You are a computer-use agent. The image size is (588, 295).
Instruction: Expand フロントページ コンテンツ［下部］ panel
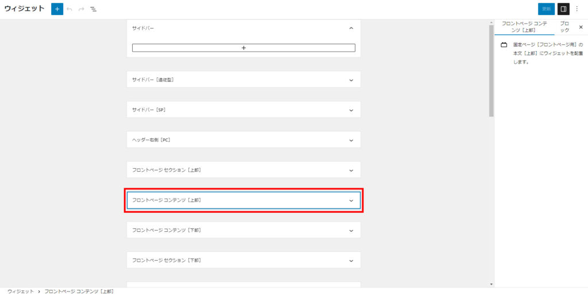point(351,230)
